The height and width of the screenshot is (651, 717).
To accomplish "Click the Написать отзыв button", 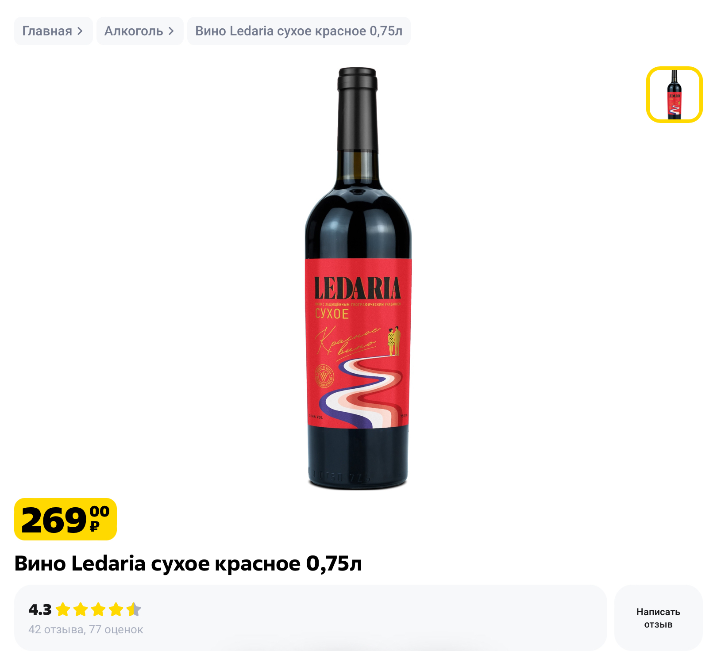I will click(x=658, y=618).
